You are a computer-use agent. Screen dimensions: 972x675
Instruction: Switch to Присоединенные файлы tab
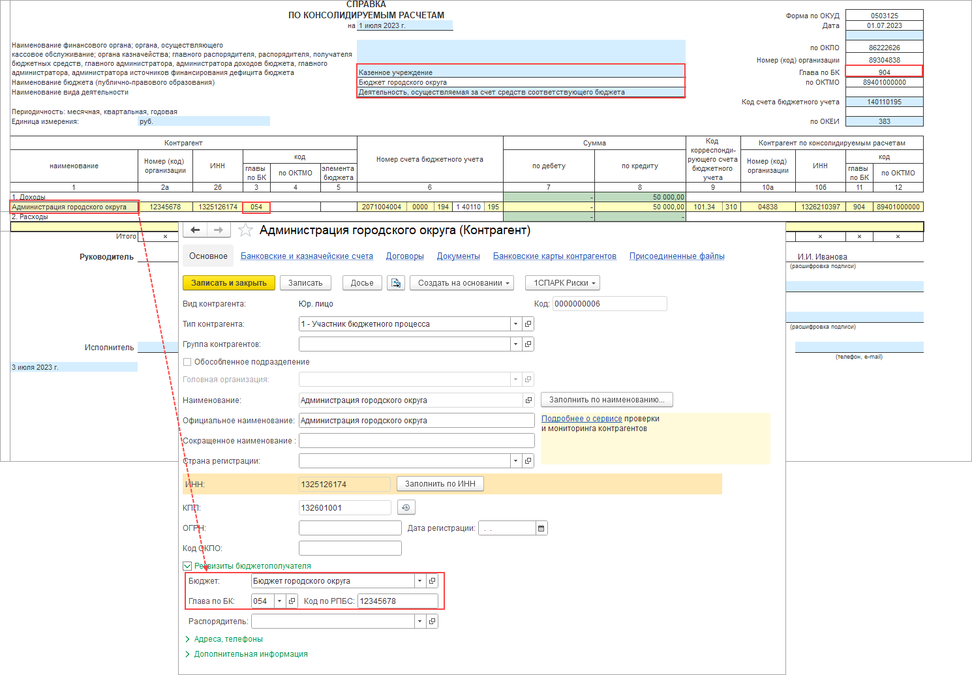point(677,256)
